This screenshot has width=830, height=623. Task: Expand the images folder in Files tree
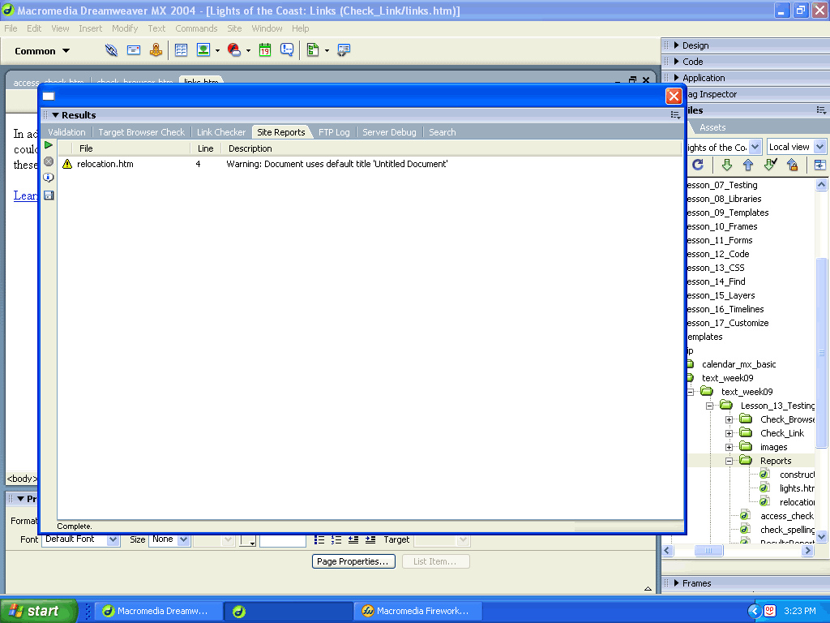pos(729,447)
